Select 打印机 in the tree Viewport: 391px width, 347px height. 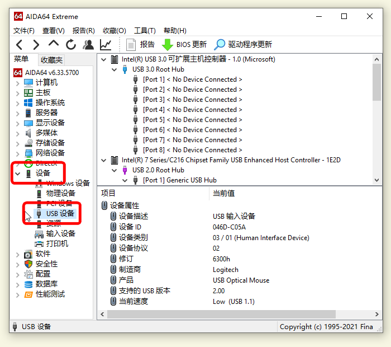click(x=57, y=243)
